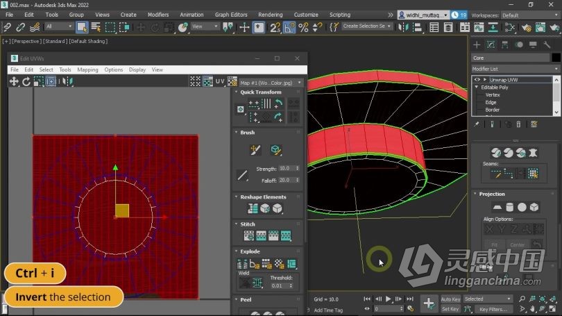
Task: Collapse the Quick Transform rollout
Action: (x=236, y=92)
